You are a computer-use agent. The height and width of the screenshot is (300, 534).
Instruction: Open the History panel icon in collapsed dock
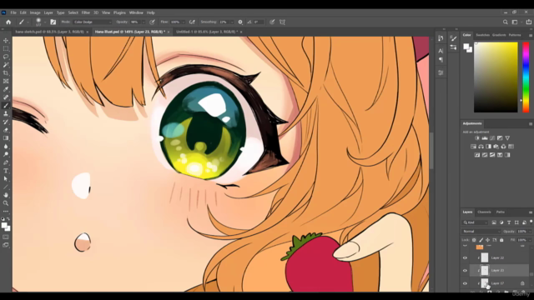441,38
